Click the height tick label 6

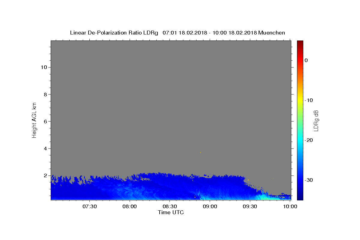click(x=45, y=121)
